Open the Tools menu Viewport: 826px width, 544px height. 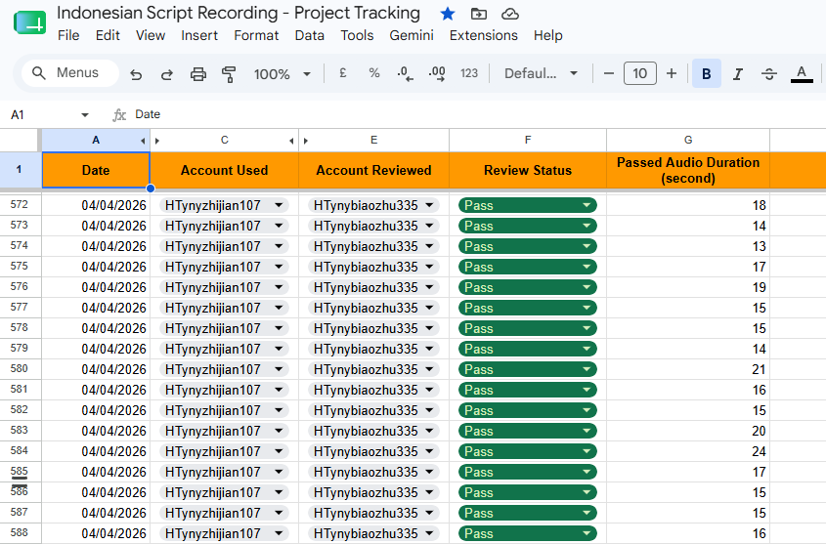tap(357, 35)
